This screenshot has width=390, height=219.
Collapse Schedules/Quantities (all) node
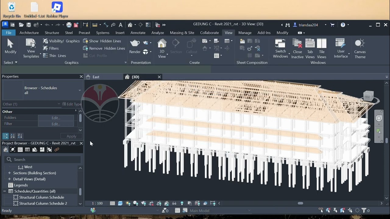coord(5,191)
